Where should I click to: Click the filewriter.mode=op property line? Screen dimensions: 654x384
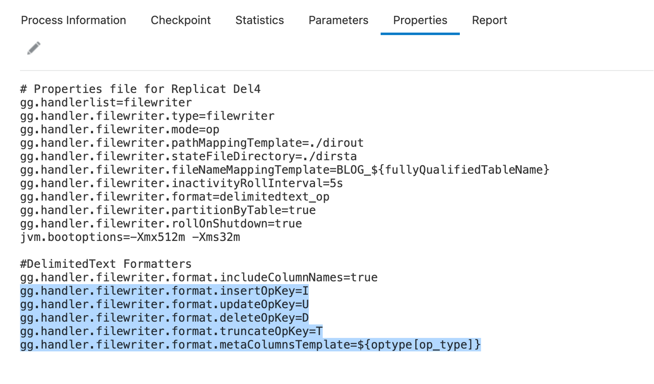pos(120,129)
